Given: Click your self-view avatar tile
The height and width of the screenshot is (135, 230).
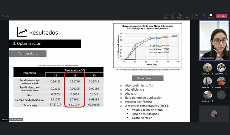Looking at the screenshot, I should pyautogui.click(x=214, y=113).
